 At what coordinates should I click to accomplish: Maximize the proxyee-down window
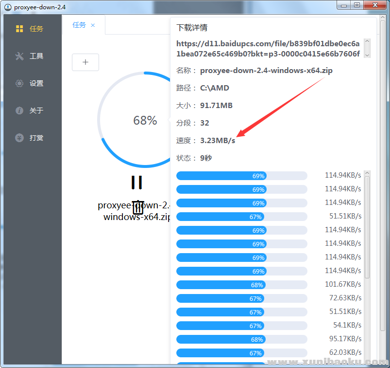point(356,5)
